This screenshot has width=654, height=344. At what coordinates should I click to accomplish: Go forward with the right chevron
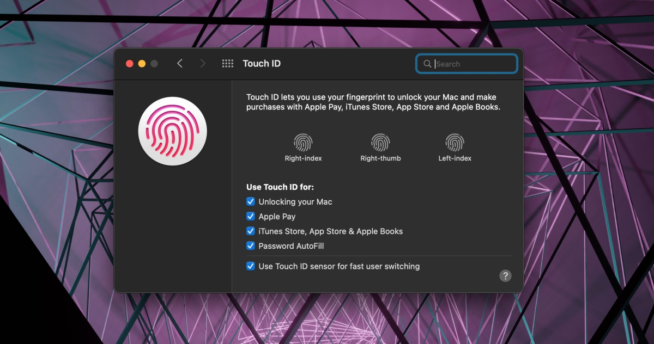(x=203, y=64)
